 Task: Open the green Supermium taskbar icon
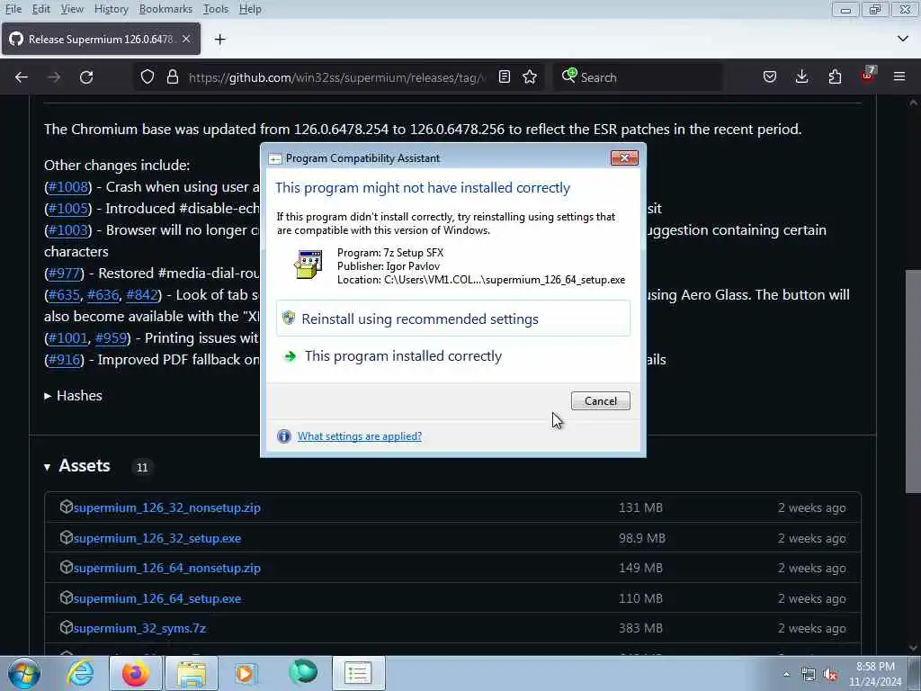point(303,672)
